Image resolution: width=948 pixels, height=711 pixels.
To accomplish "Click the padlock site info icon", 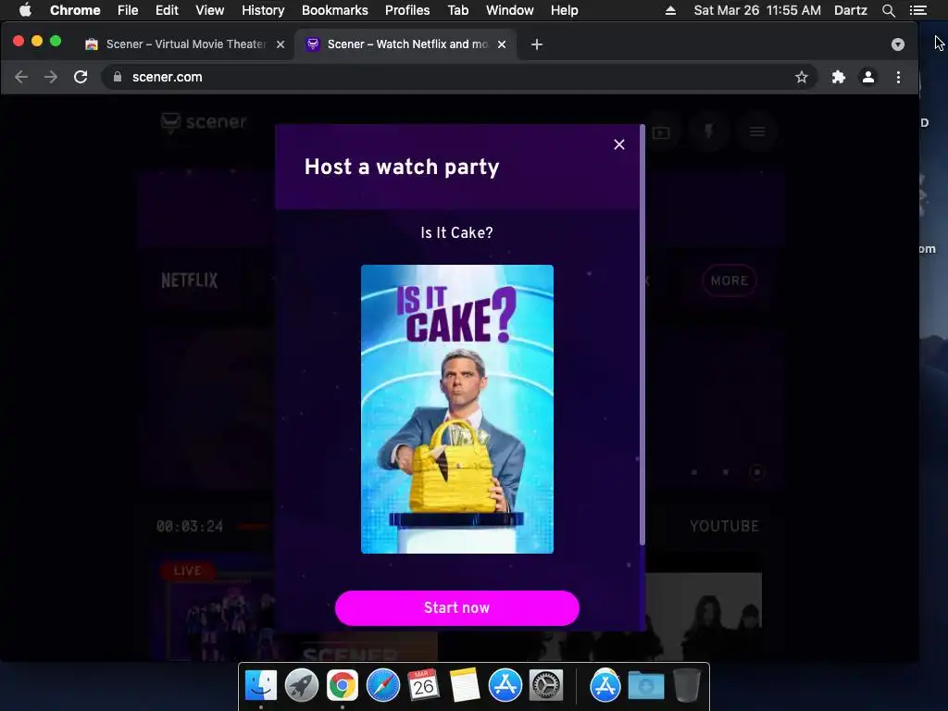I will tap(118, 77).
